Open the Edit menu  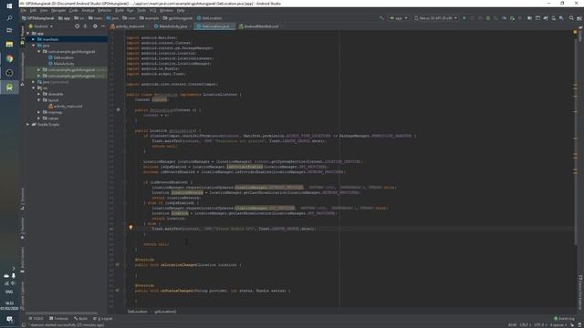33,10
